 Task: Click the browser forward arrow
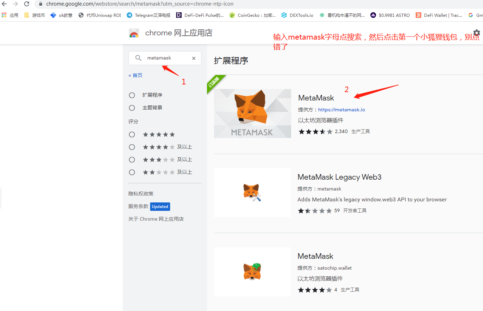[15, 4]
